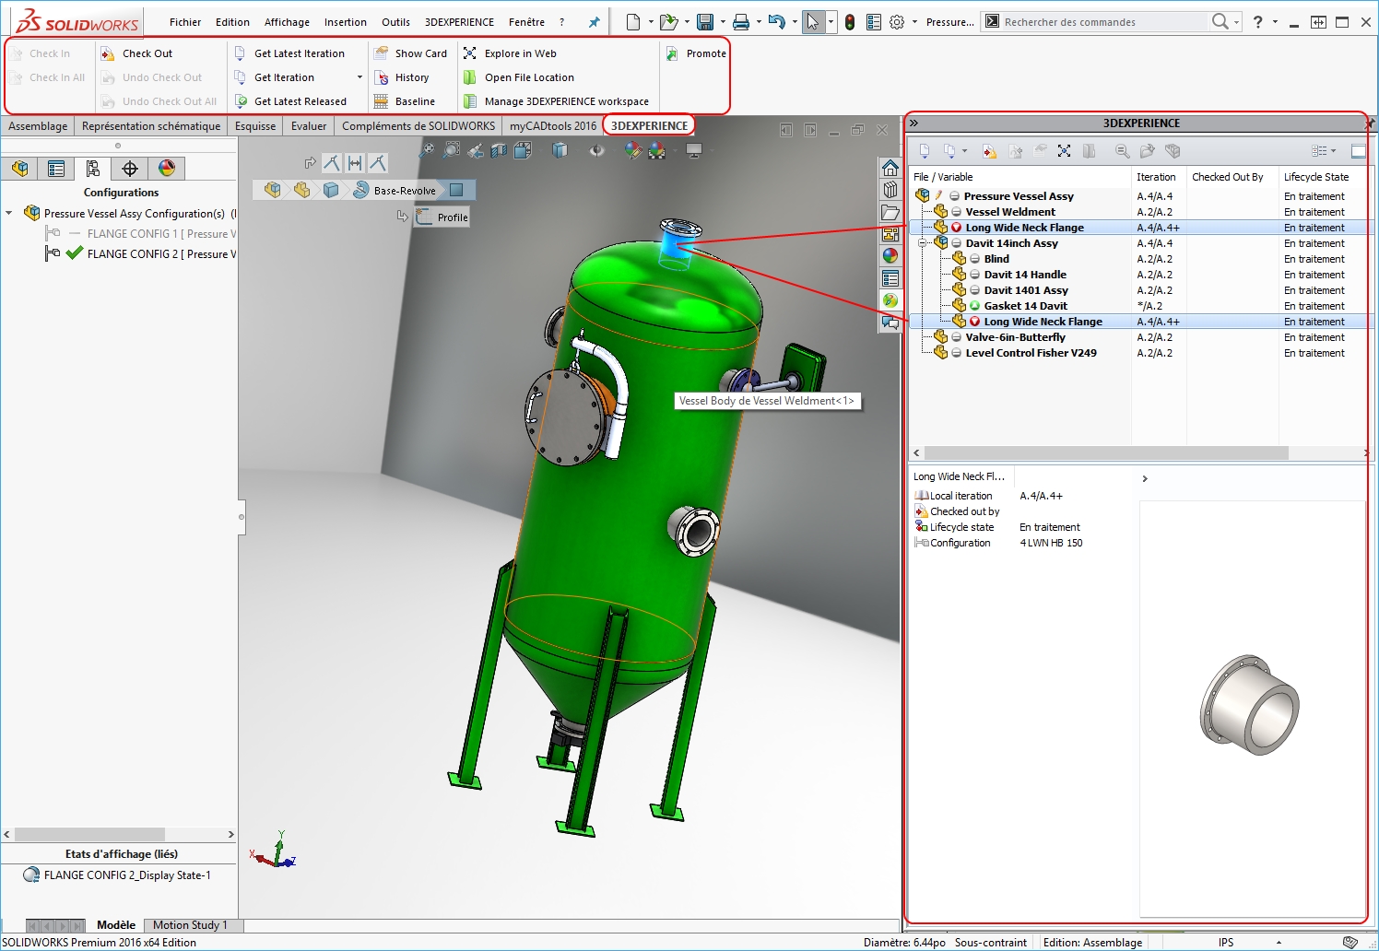
Task: Open the PropertyManager tab
Action: point(56,168)
